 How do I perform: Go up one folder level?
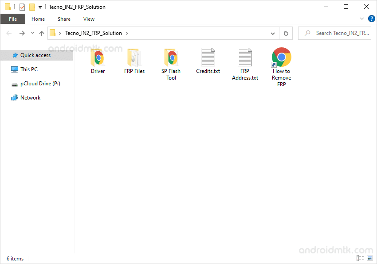point(42,33)
